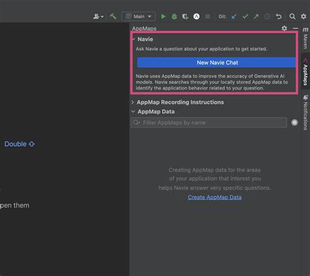Build project with hammer icon
The height and width of the screenshot is (276, 310).
(113, 16)
